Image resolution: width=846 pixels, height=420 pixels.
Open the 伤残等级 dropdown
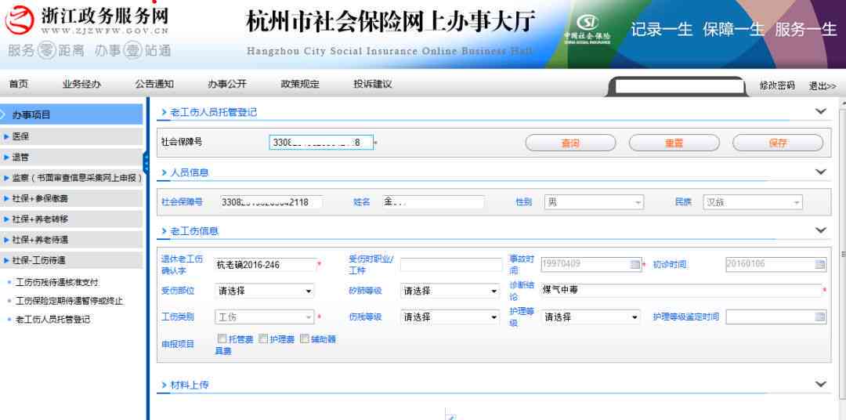tap(450, 317)
